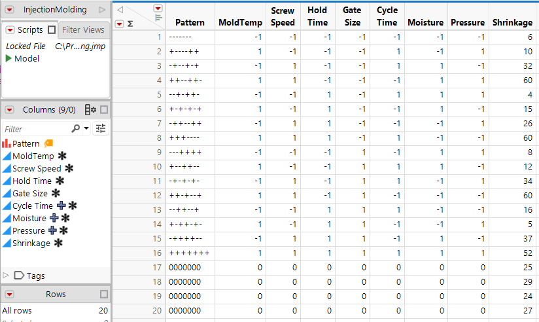Click the Shrinkage continuous type icon
Screen dimensions: 539x322
pos(7,243)
